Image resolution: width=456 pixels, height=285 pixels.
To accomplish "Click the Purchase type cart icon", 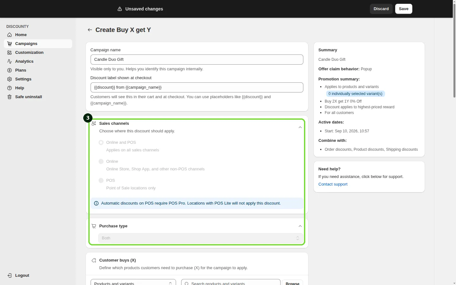I will [x=94, y=226].
